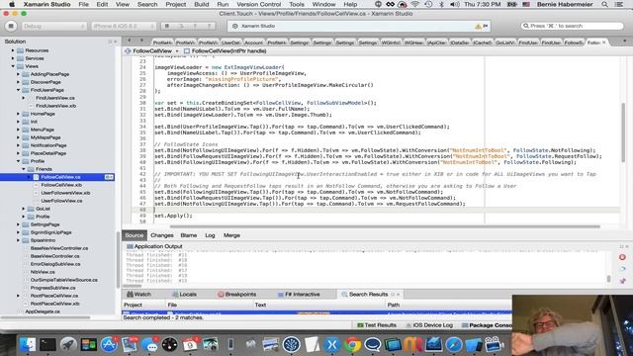This screenshot has height=356, width=633.
Task: Collapse the Views folder
Action: point(13,66)
